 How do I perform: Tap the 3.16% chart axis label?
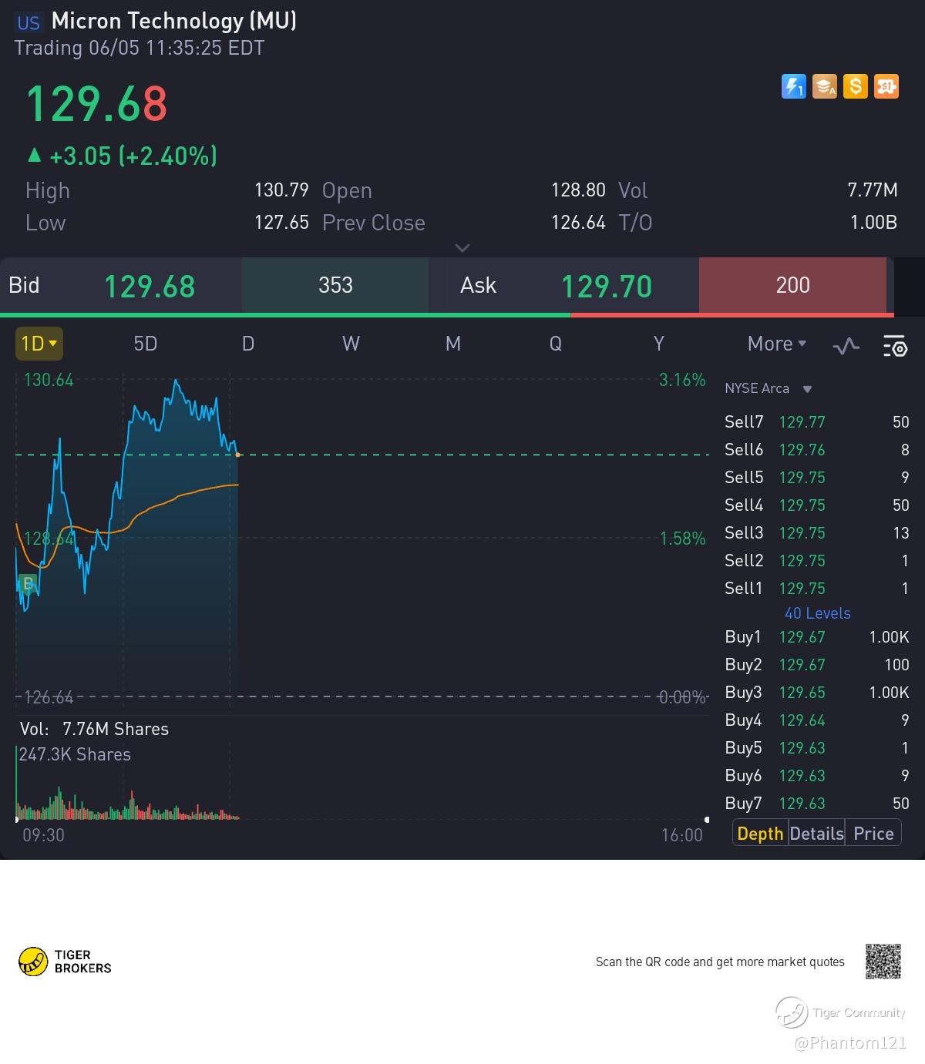[682, 380]
